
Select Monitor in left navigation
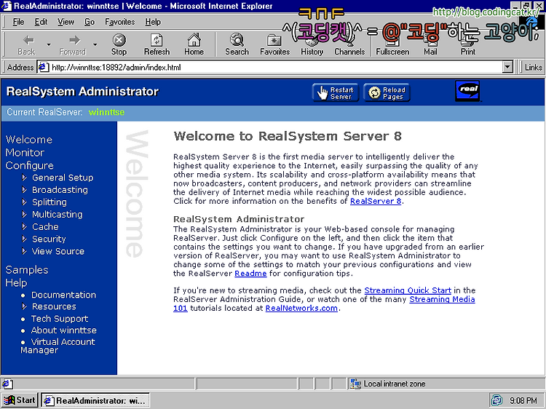[x=25, y=152]
